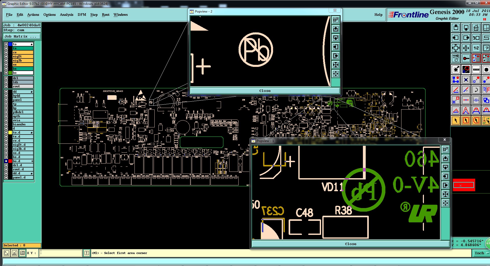Click the pan up icon in main toolbar

[x=456, y=28]
